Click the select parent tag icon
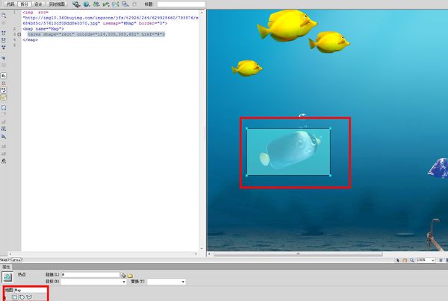This screenshot has height=301, width=448. coord(4,58)
